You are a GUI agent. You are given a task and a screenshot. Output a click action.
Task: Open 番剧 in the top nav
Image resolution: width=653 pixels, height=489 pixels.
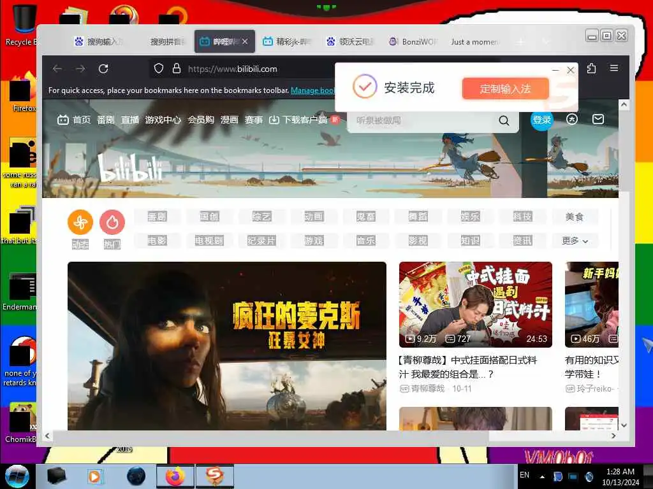(105, 120)
